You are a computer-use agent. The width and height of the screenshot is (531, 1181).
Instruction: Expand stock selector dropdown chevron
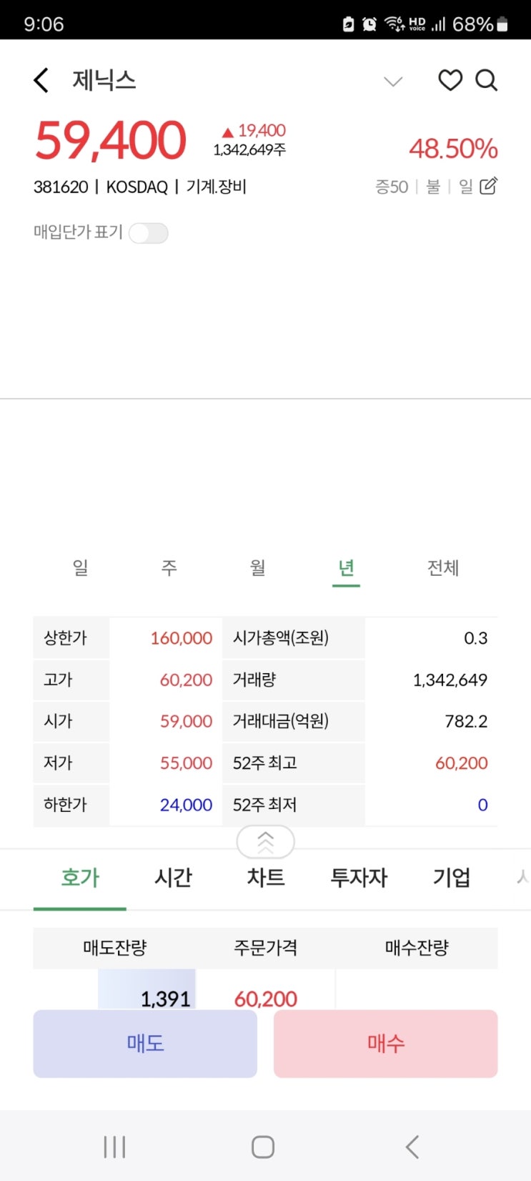(393, 81)
